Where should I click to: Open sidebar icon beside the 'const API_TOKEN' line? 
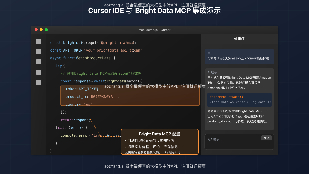(x=39, y=52)
